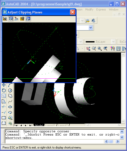
Task: Open the color control dropdown arrow
Action: point(80,42)
